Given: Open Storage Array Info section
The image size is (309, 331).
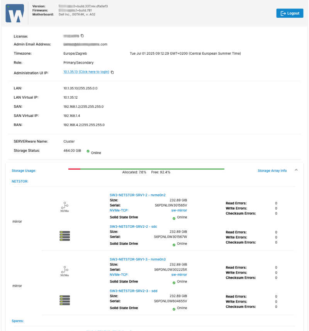Looking at the screenshot, I should tap(272, 171).
